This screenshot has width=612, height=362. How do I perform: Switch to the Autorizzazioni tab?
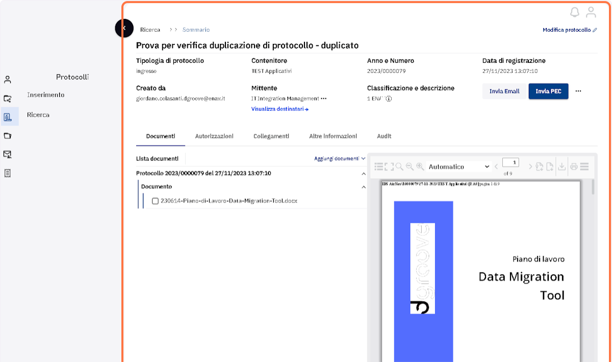click(x=214, y=136)
